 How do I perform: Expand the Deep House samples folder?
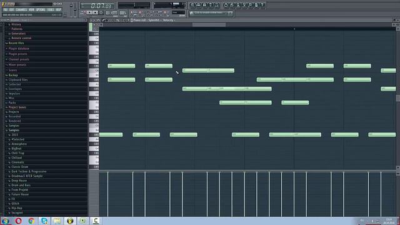tap(19, 181)
